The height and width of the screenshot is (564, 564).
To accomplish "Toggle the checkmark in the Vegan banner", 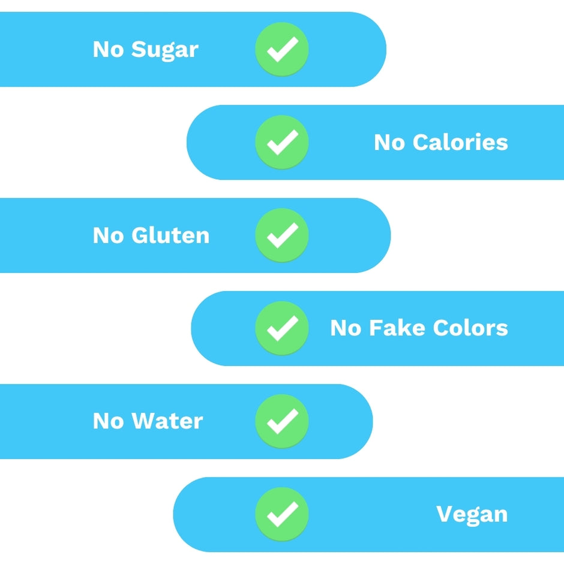I will (282, 514).
